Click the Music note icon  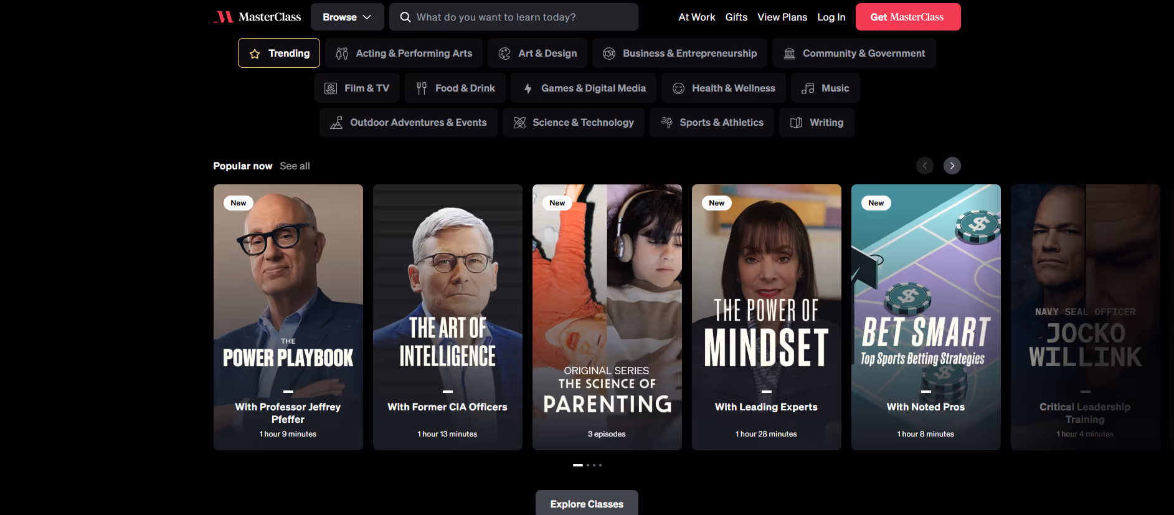tap(808, 88)
